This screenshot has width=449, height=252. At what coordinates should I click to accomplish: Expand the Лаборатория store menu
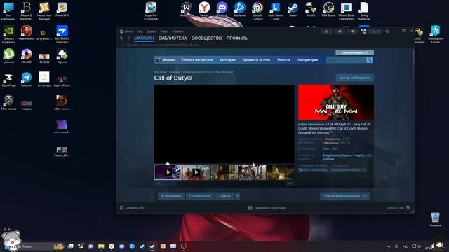[x=307, y=59]
